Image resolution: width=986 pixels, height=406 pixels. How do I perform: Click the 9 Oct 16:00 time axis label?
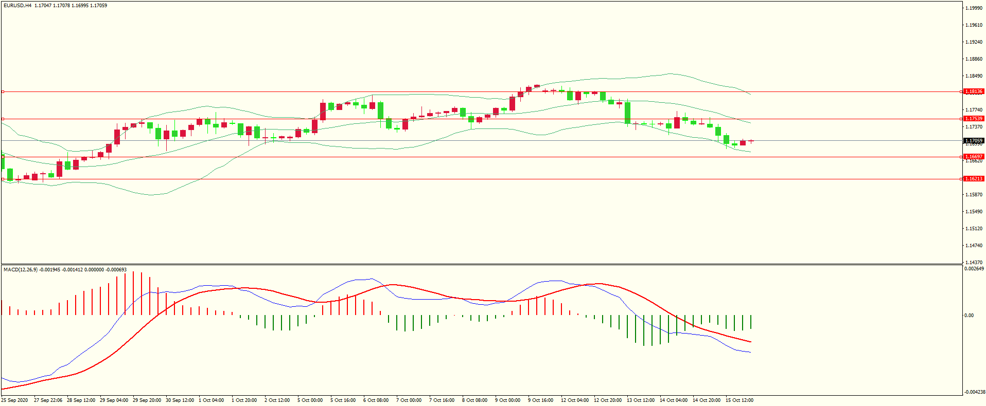540,400
